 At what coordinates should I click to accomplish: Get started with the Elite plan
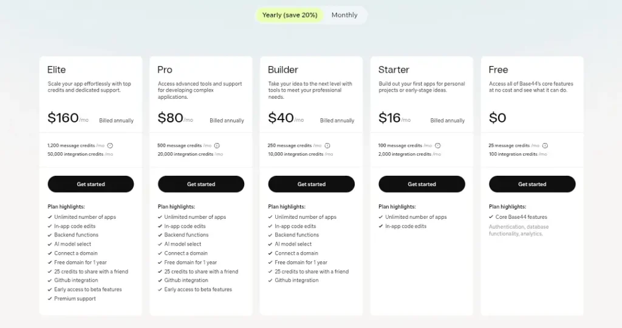91,184
